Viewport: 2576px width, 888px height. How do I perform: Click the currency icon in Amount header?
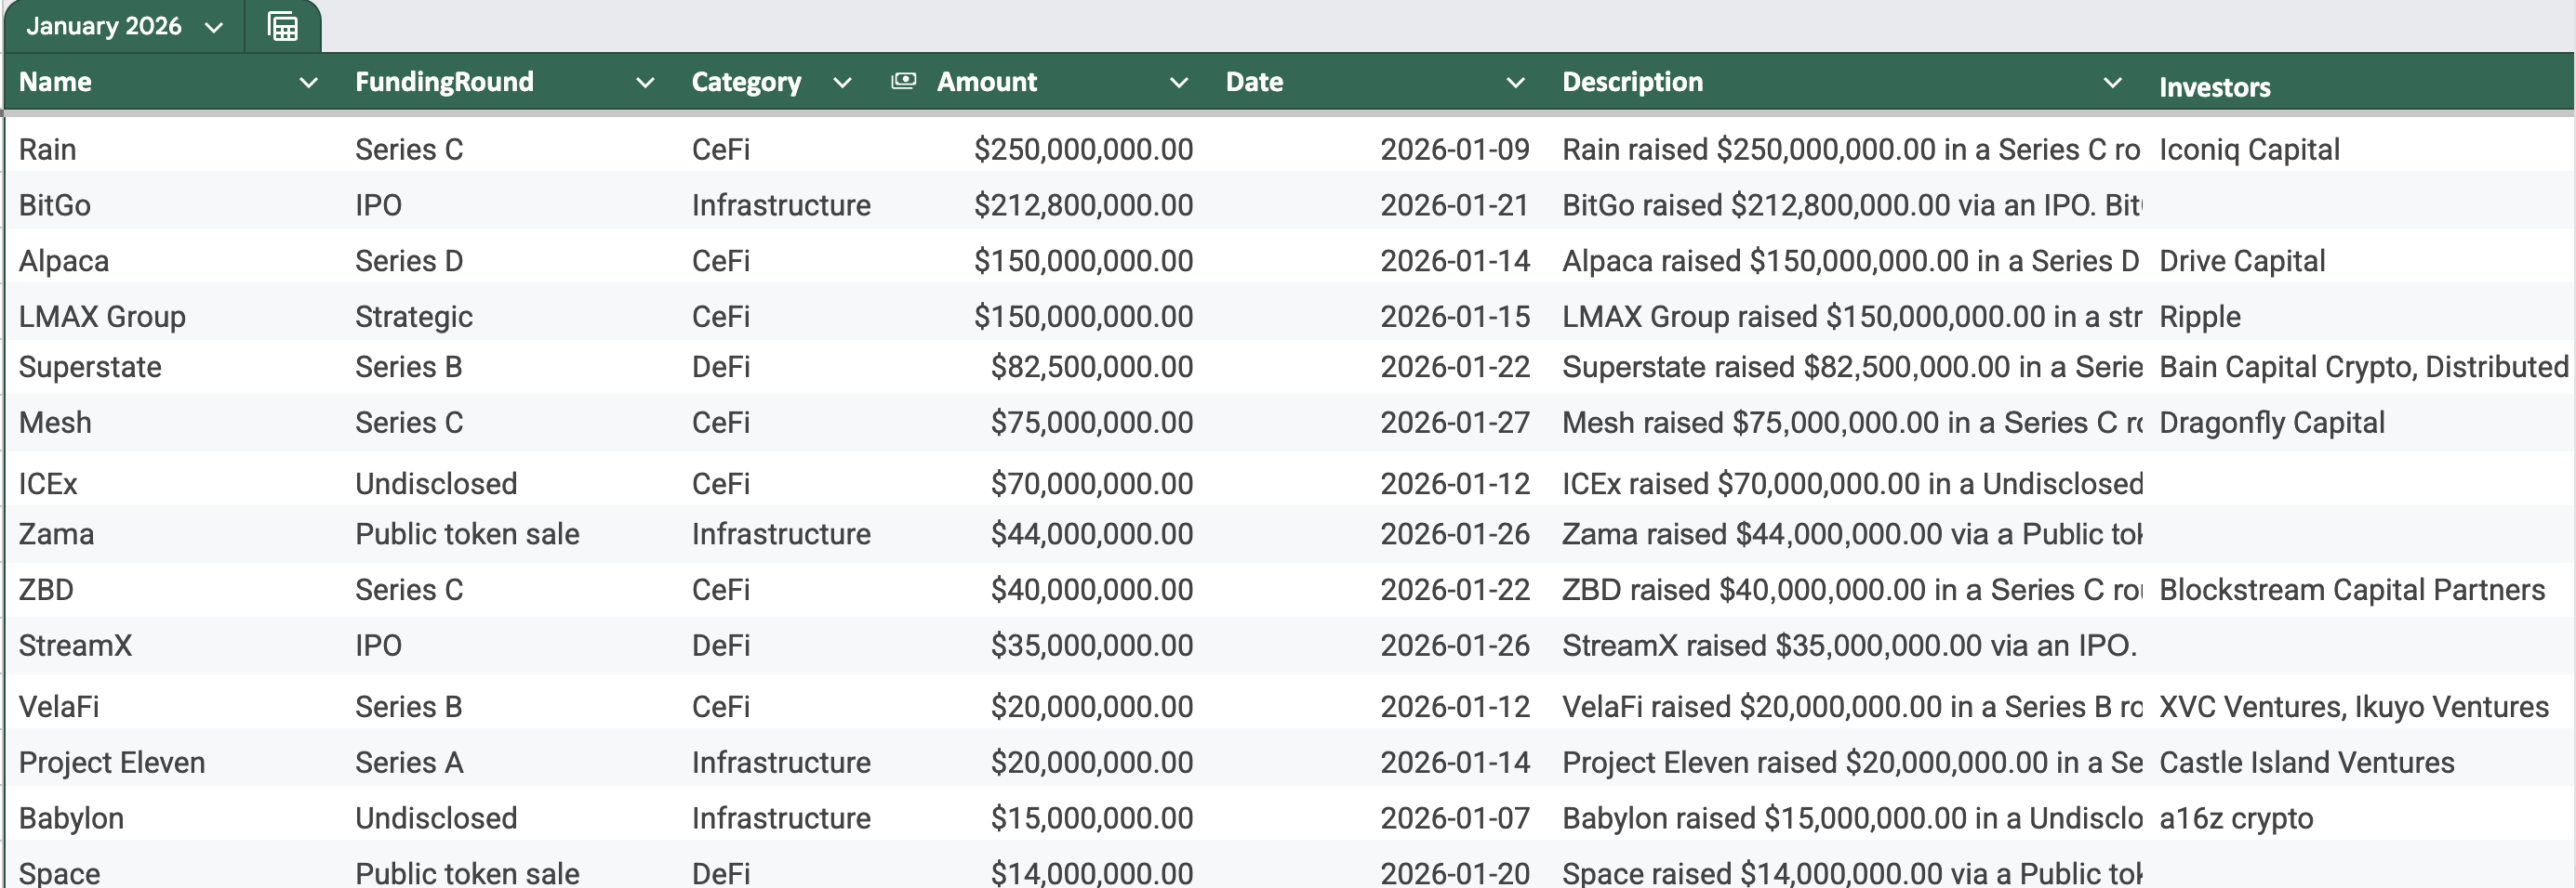903,81
